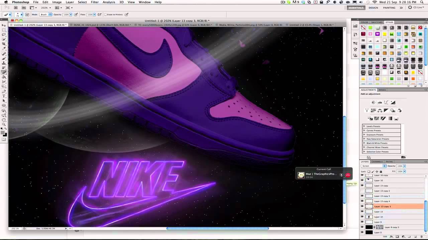
Task: Hide Layer 13 copy 5
Action: tap(362, 196)
